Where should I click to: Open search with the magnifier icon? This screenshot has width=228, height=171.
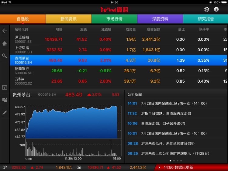pos(5,56)
